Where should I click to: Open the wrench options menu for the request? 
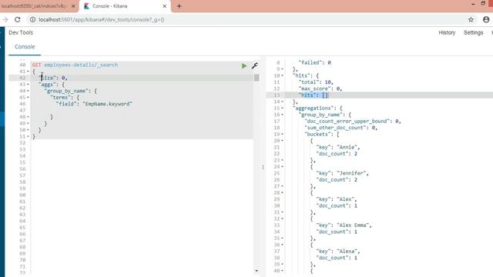tap(255, 65)
